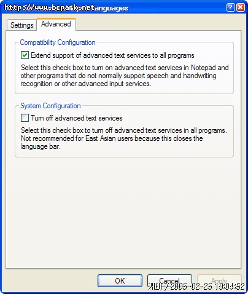Enable the Turn off advanced text services checkbox
Screen dimensions: 248x294
[x=25, y=118]
